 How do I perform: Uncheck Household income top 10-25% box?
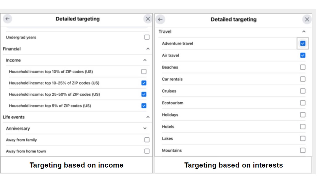coord(144,83)
